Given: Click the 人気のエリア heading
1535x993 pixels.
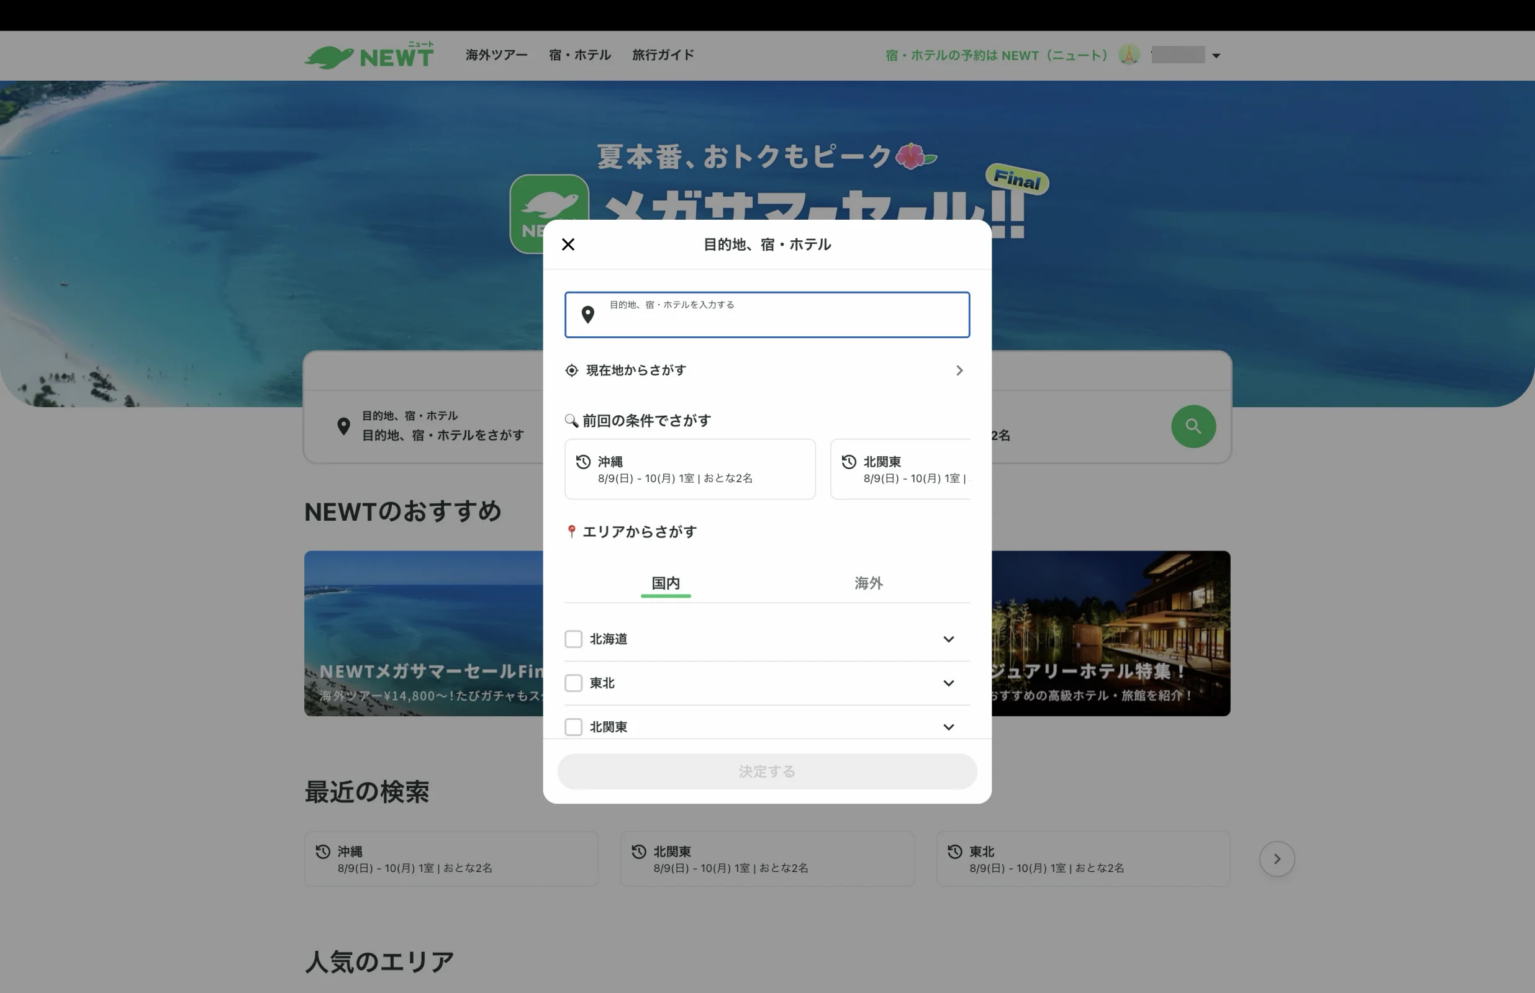Looking at the screenshot, I should click(379, 961).
